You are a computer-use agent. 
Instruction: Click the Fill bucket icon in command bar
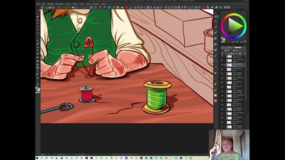[73, 8]
